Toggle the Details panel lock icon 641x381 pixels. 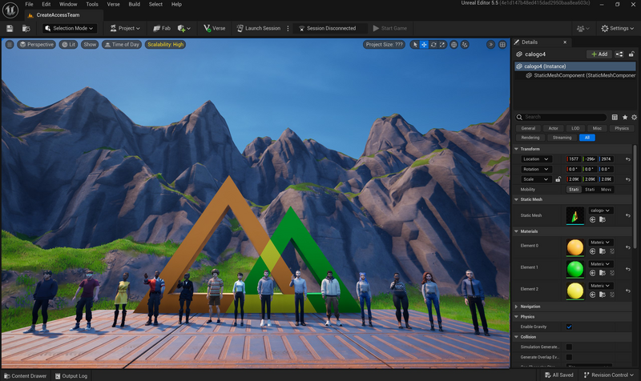coord(631,54)
